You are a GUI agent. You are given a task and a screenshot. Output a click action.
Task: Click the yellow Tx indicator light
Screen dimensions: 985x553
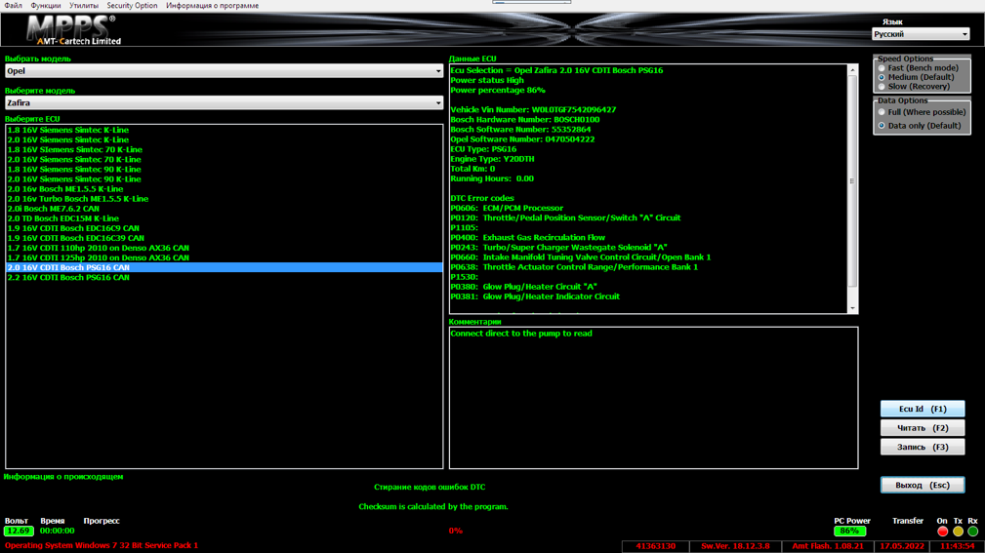(x=958, y=531)
